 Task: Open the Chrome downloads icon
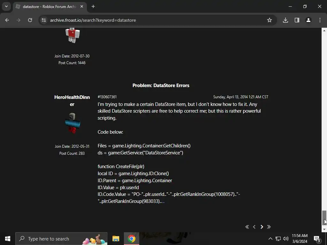pyautogui.click(x=285, y=20)
